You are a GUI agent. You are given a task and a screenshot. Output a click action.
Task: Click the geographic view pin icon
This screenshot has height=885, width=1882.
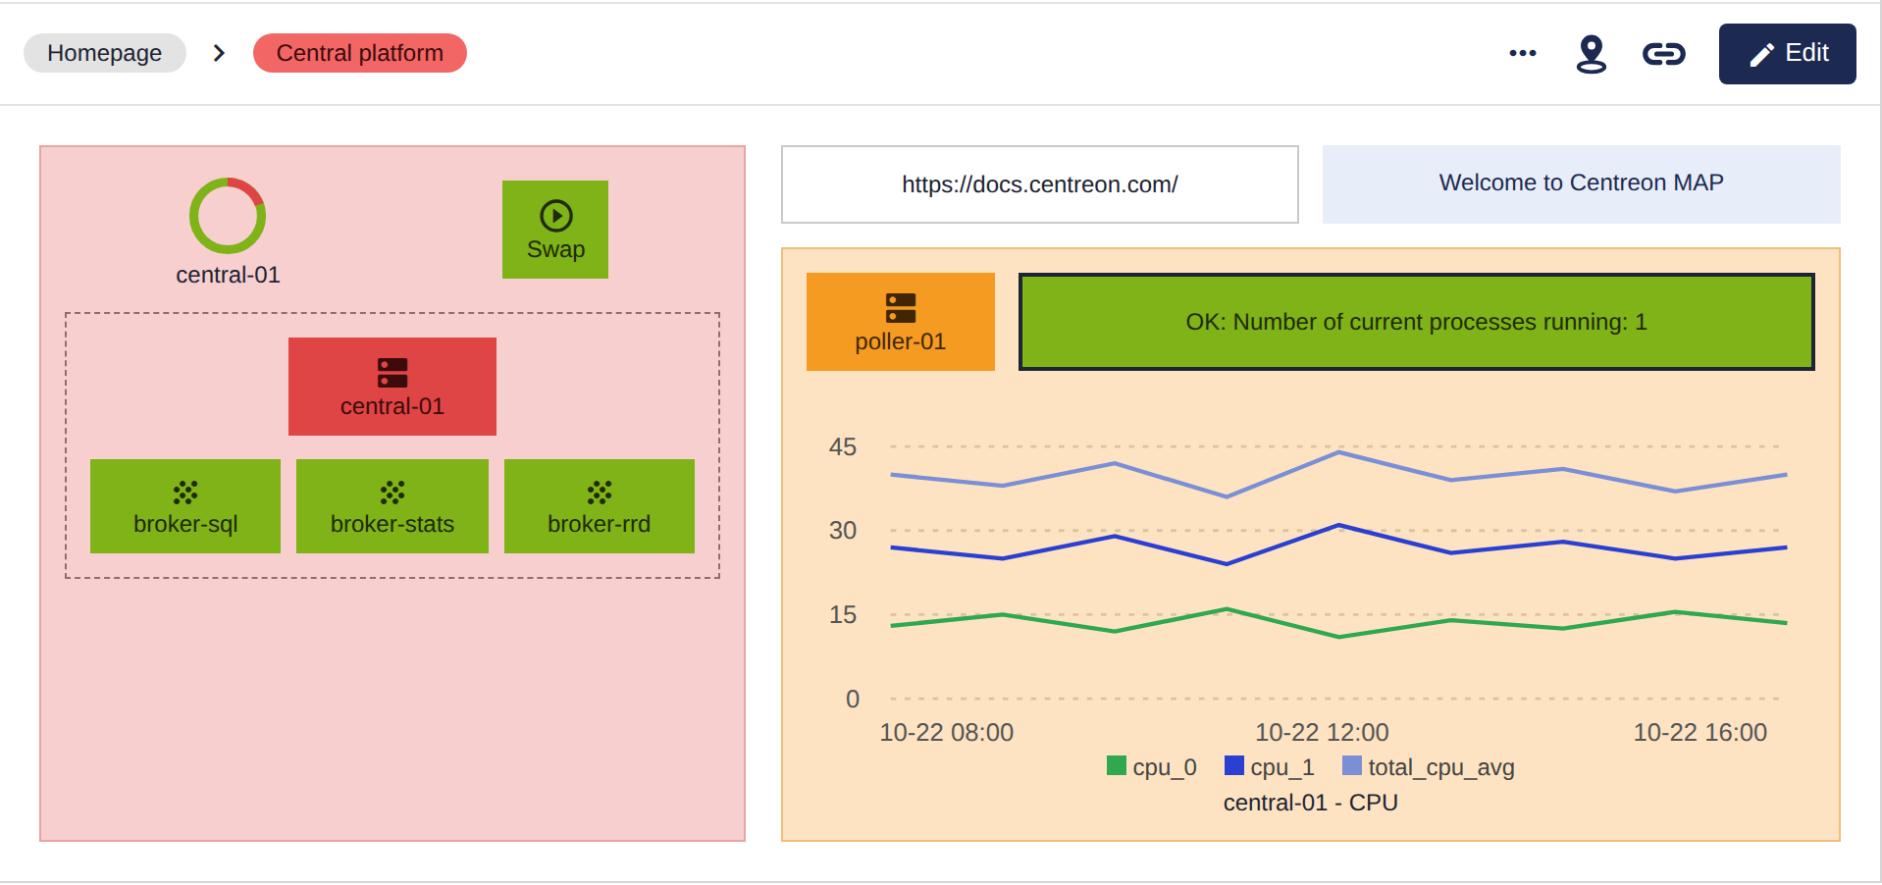coord(1591,54)
